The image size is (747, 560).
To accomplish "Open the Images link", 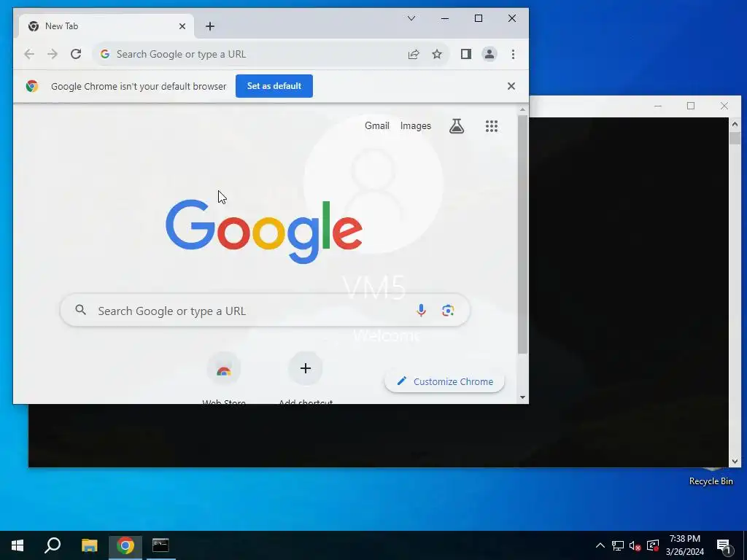I will (415, 125).
